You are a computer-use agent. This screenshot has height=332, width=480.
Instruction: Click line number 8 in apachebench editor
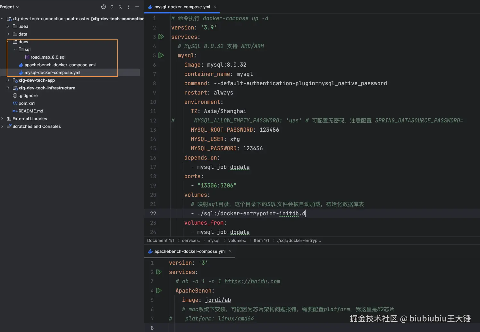coord(152,328)
